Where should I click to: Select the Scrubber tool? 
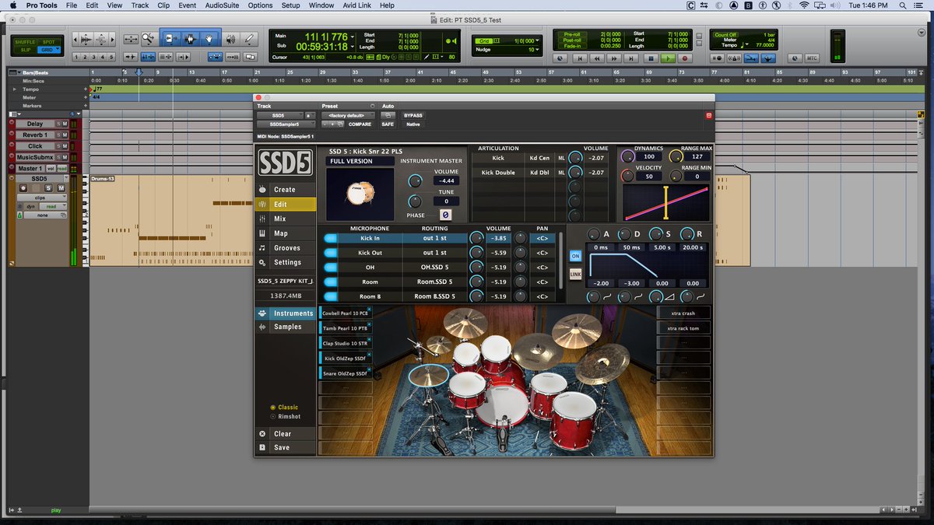(x=230, y=38)
